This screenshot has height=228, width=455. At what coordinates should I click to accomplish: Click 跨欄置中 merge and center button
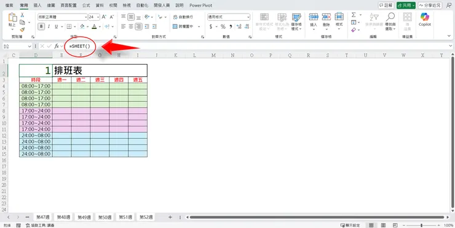point(183,26)
